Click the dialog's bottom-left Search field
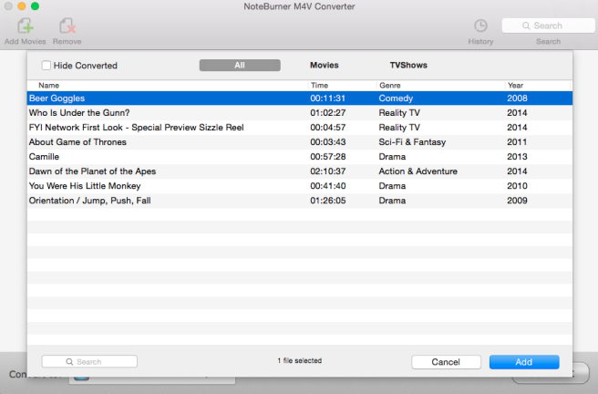This screenshot has height=394, width=598. [89, 362]
